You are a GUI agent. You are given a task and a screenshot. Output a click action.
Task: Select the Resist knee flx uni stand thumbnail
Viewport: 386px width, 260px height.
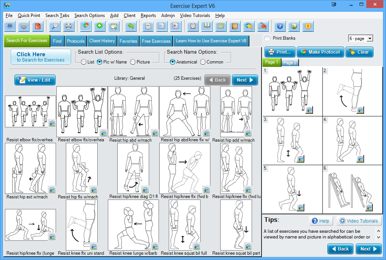coord(82,225)
